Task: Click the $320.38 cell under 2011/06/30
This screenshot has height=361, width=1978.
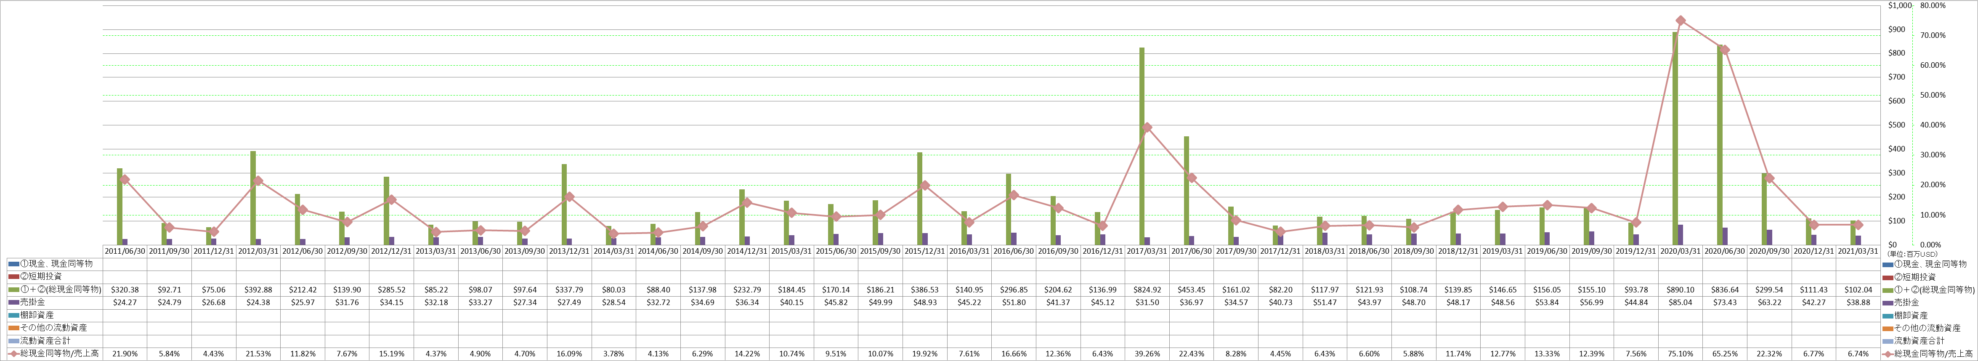Action: click(125, 289)
